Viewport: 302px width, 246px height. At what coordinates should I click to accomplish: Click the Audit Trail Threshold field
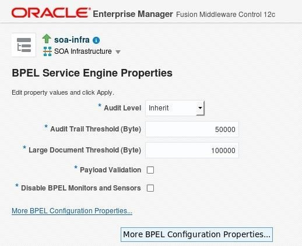click(x=192, y=129)
